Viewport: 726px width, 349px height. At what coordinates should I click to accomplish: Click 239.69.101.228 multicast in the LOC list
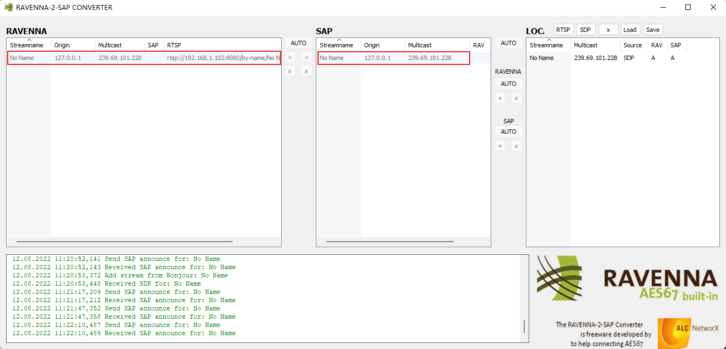click(596, 58)
